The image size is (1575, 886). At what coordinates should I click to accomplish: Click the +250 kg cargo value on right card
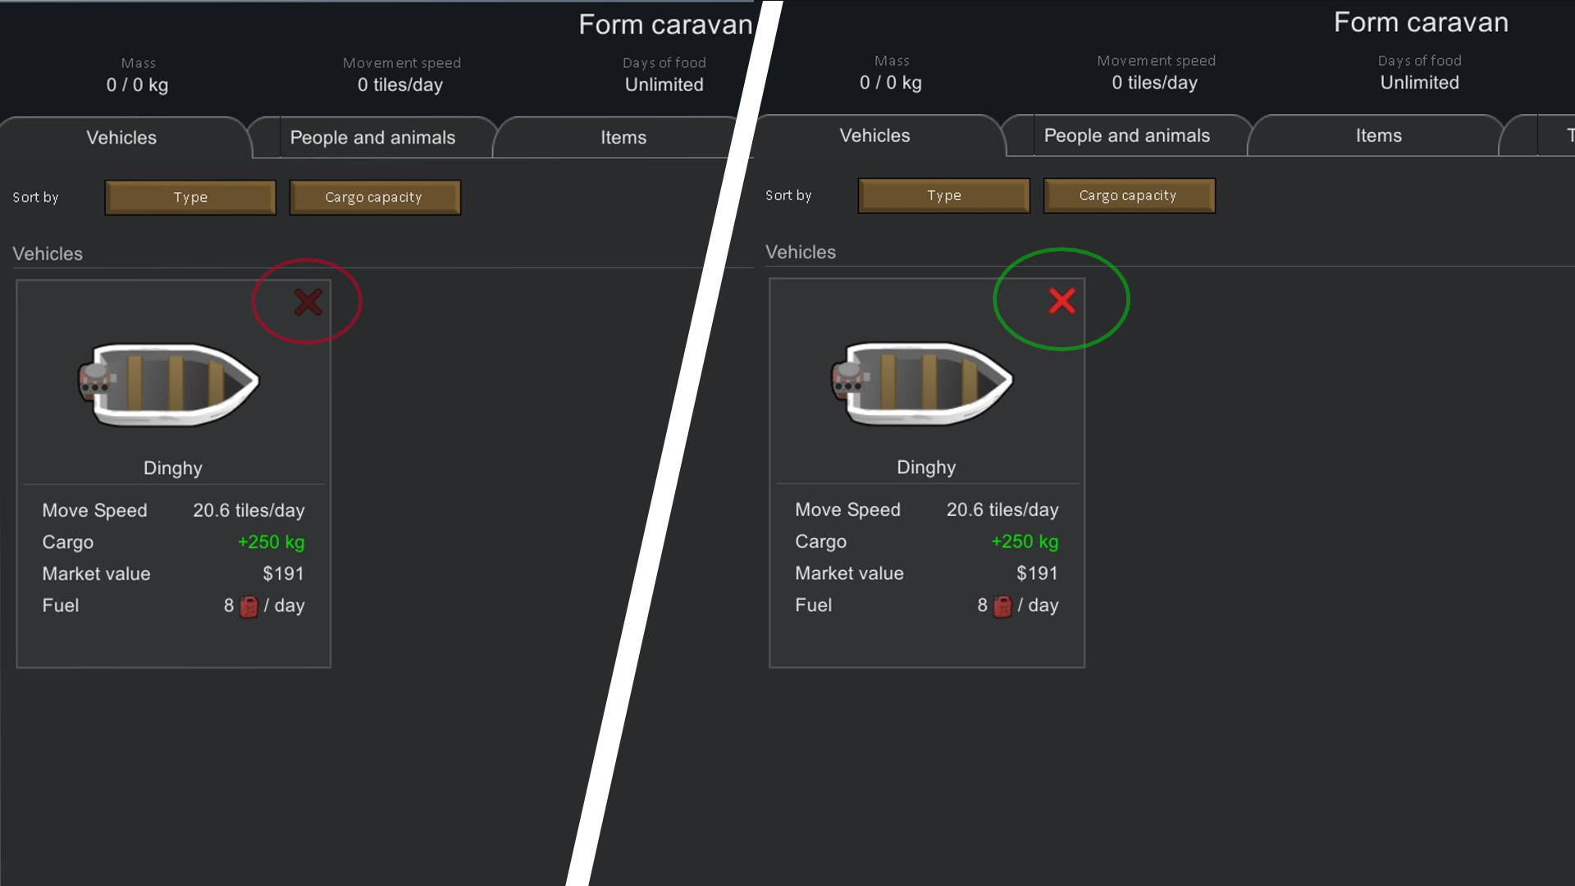[1025, 541]
